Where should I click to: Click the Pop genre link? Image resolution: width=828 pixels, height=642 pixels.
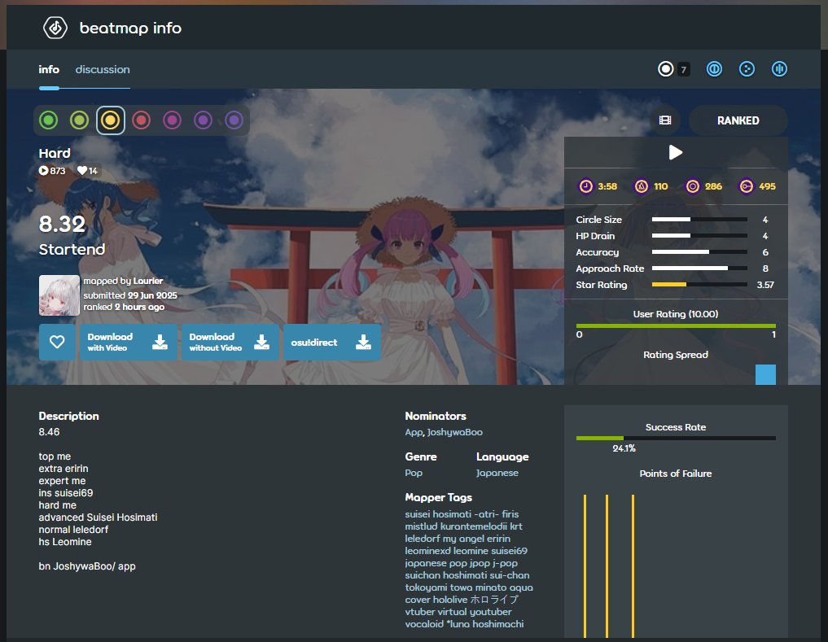click(x=414, y=473)
